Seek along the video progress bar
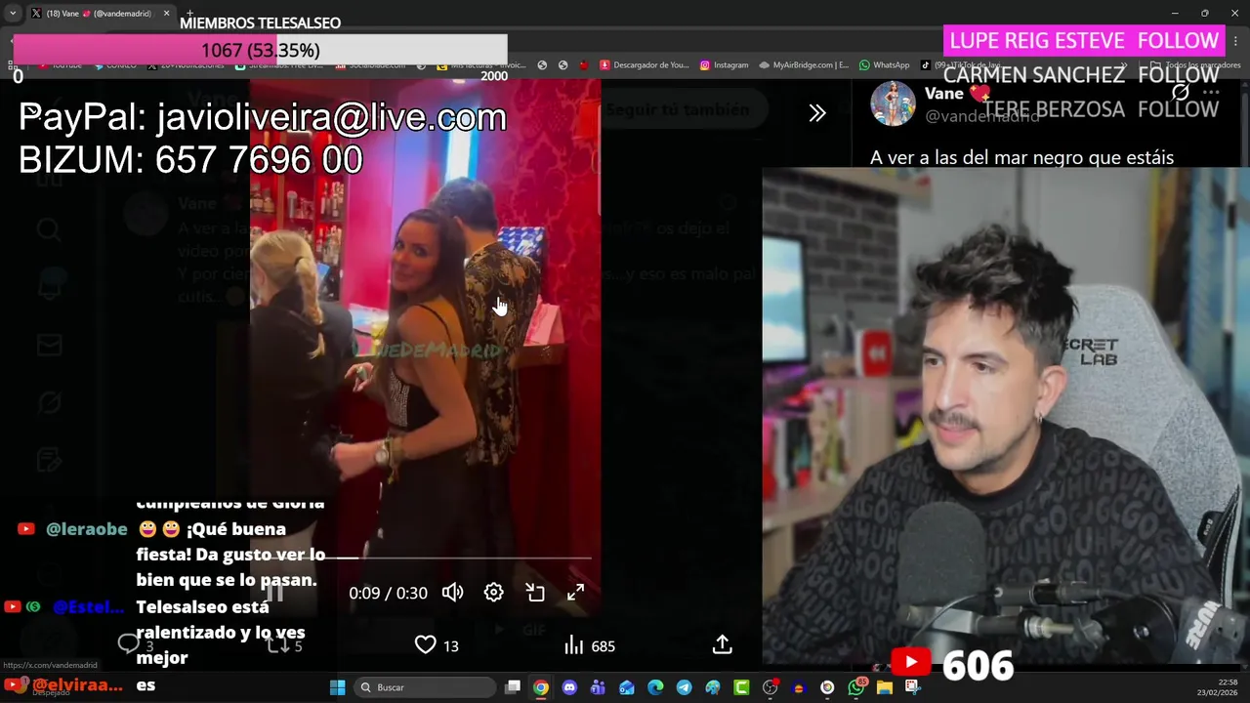The image size is (1250, 703). (x=425, y=558)
